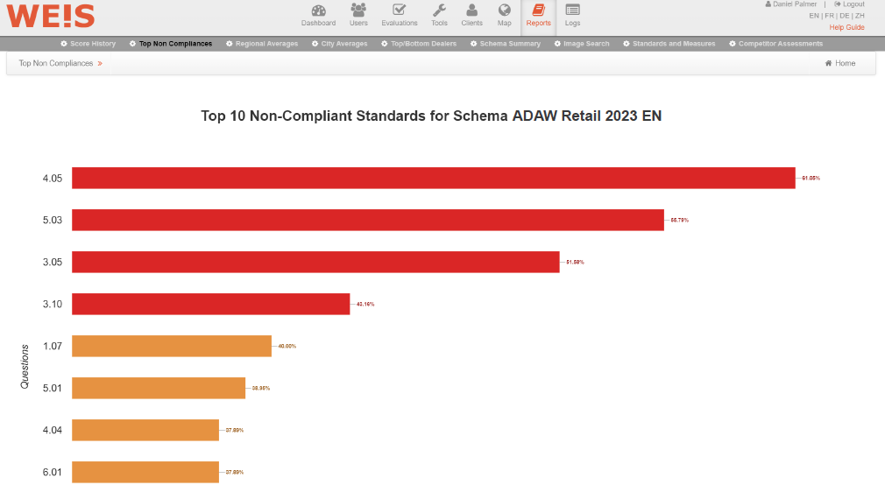Click the orange 1.07 bar
885x492 pixels.
pos(172,346)
